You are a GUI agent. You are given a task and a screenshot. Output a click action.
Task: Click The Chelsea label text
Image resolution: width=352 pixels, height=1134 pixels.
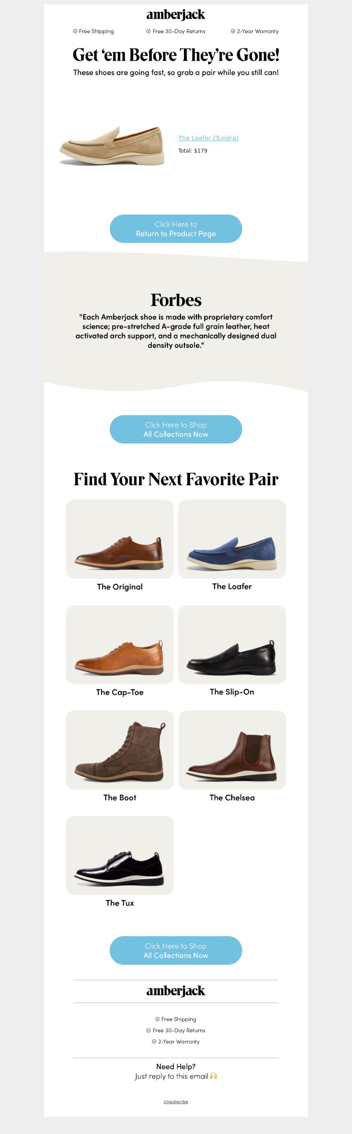coord(232,798)
